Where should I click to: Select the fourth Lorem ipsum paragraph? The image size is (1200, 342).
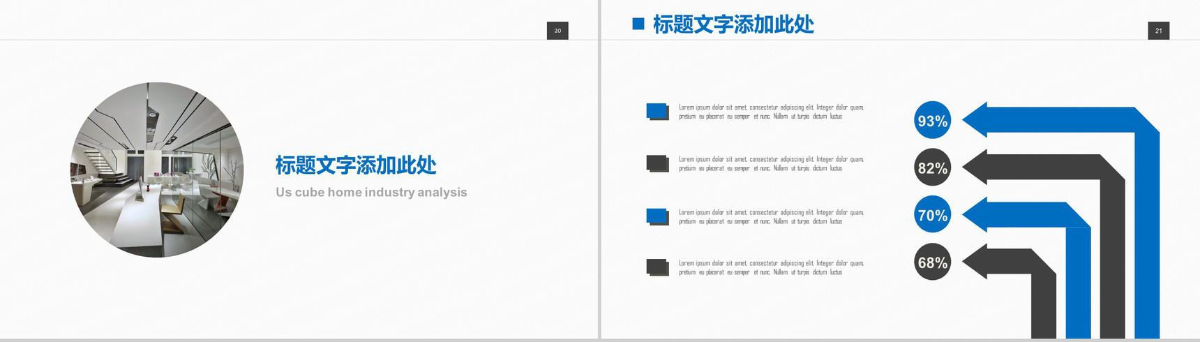click(x=771, y=267)
